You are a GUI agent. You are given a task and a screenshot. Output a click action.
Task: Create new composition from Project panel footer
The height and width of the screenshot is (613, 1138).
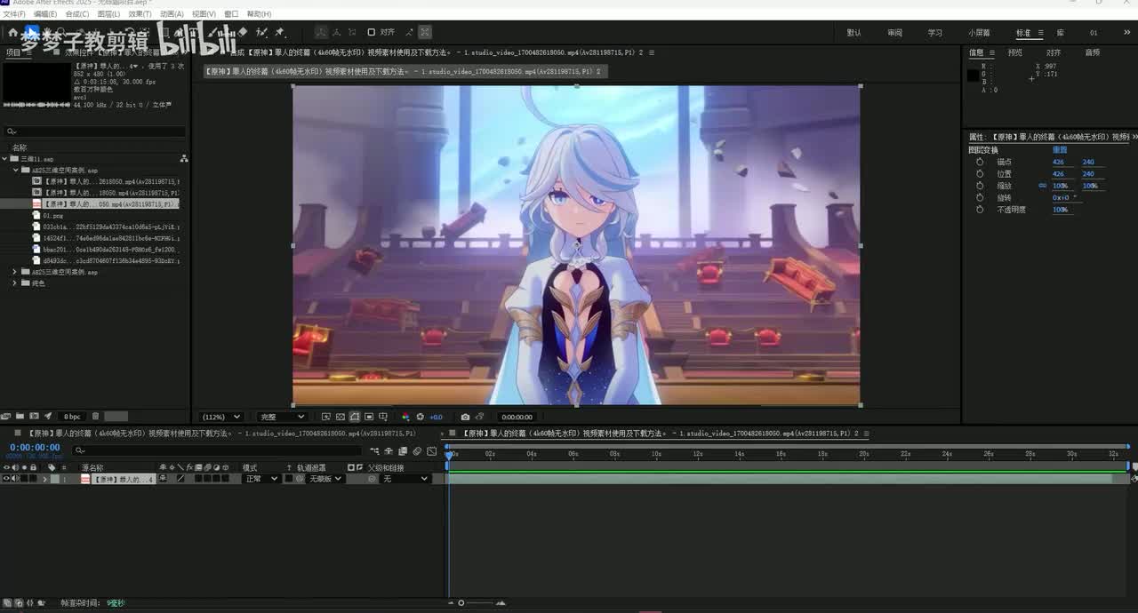[x=34, y=416]
